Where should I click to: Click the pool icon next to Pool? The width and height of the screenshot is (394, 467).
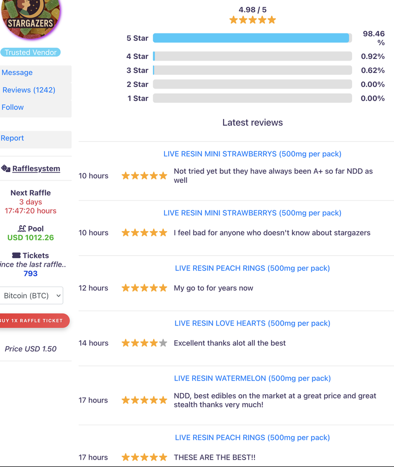click(x=22, y=229)
